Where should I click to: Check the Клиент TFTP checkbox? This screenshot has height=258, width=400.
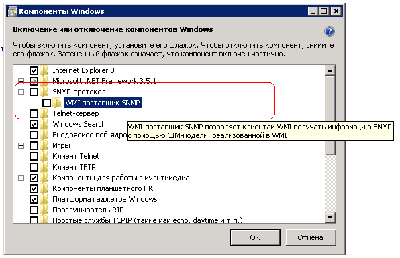click(34, 167)
